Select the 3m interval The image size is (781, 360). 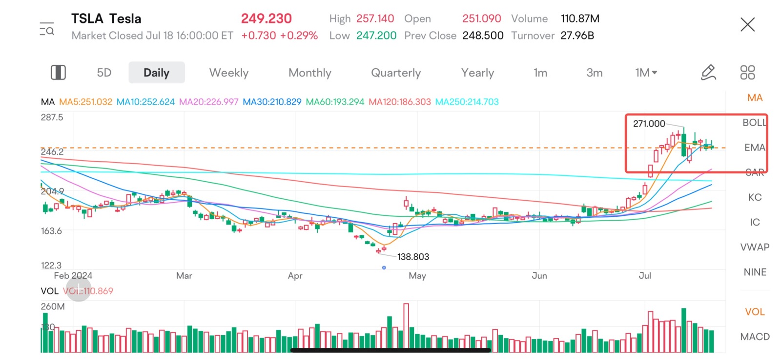pyautogui.click(x=595, y=73)
